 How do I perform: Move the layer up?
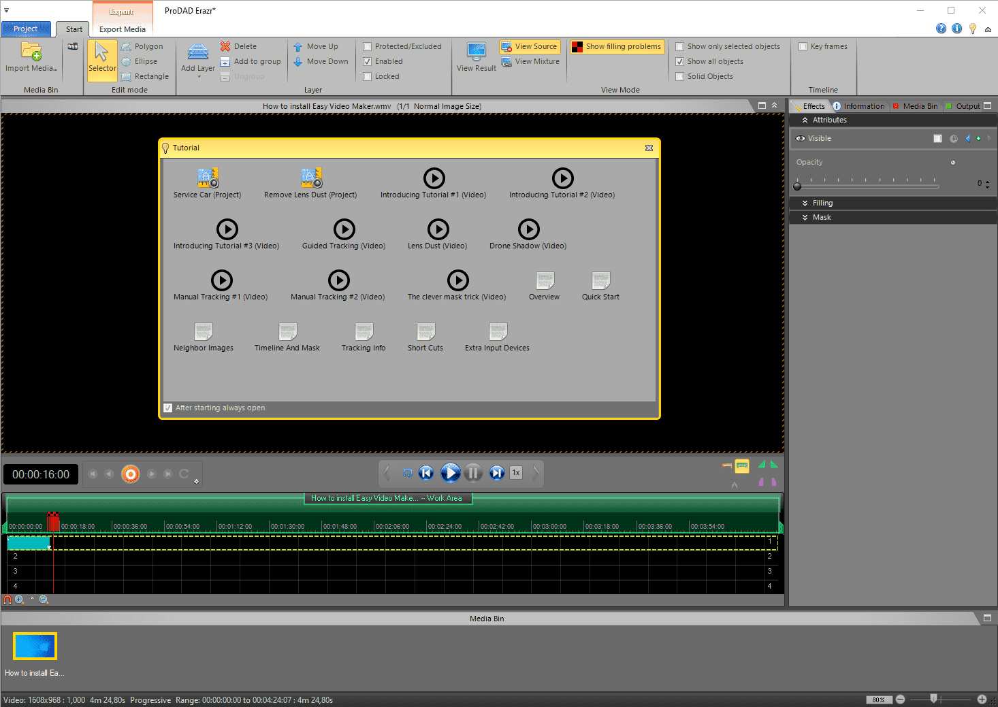click(315, 46)
